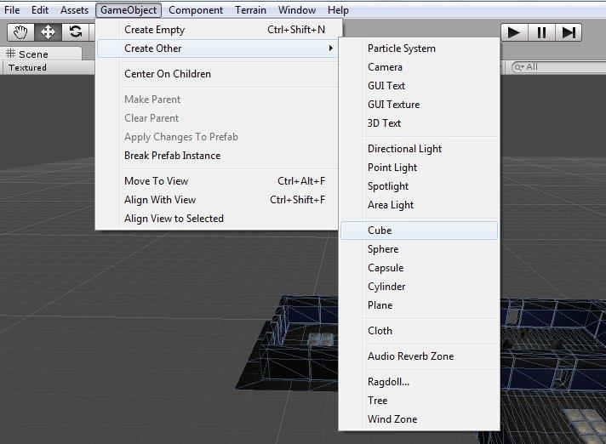Screen dimensions: 606x444
Task: Create a GUI Text object
Action: click(x=420, y=86)
